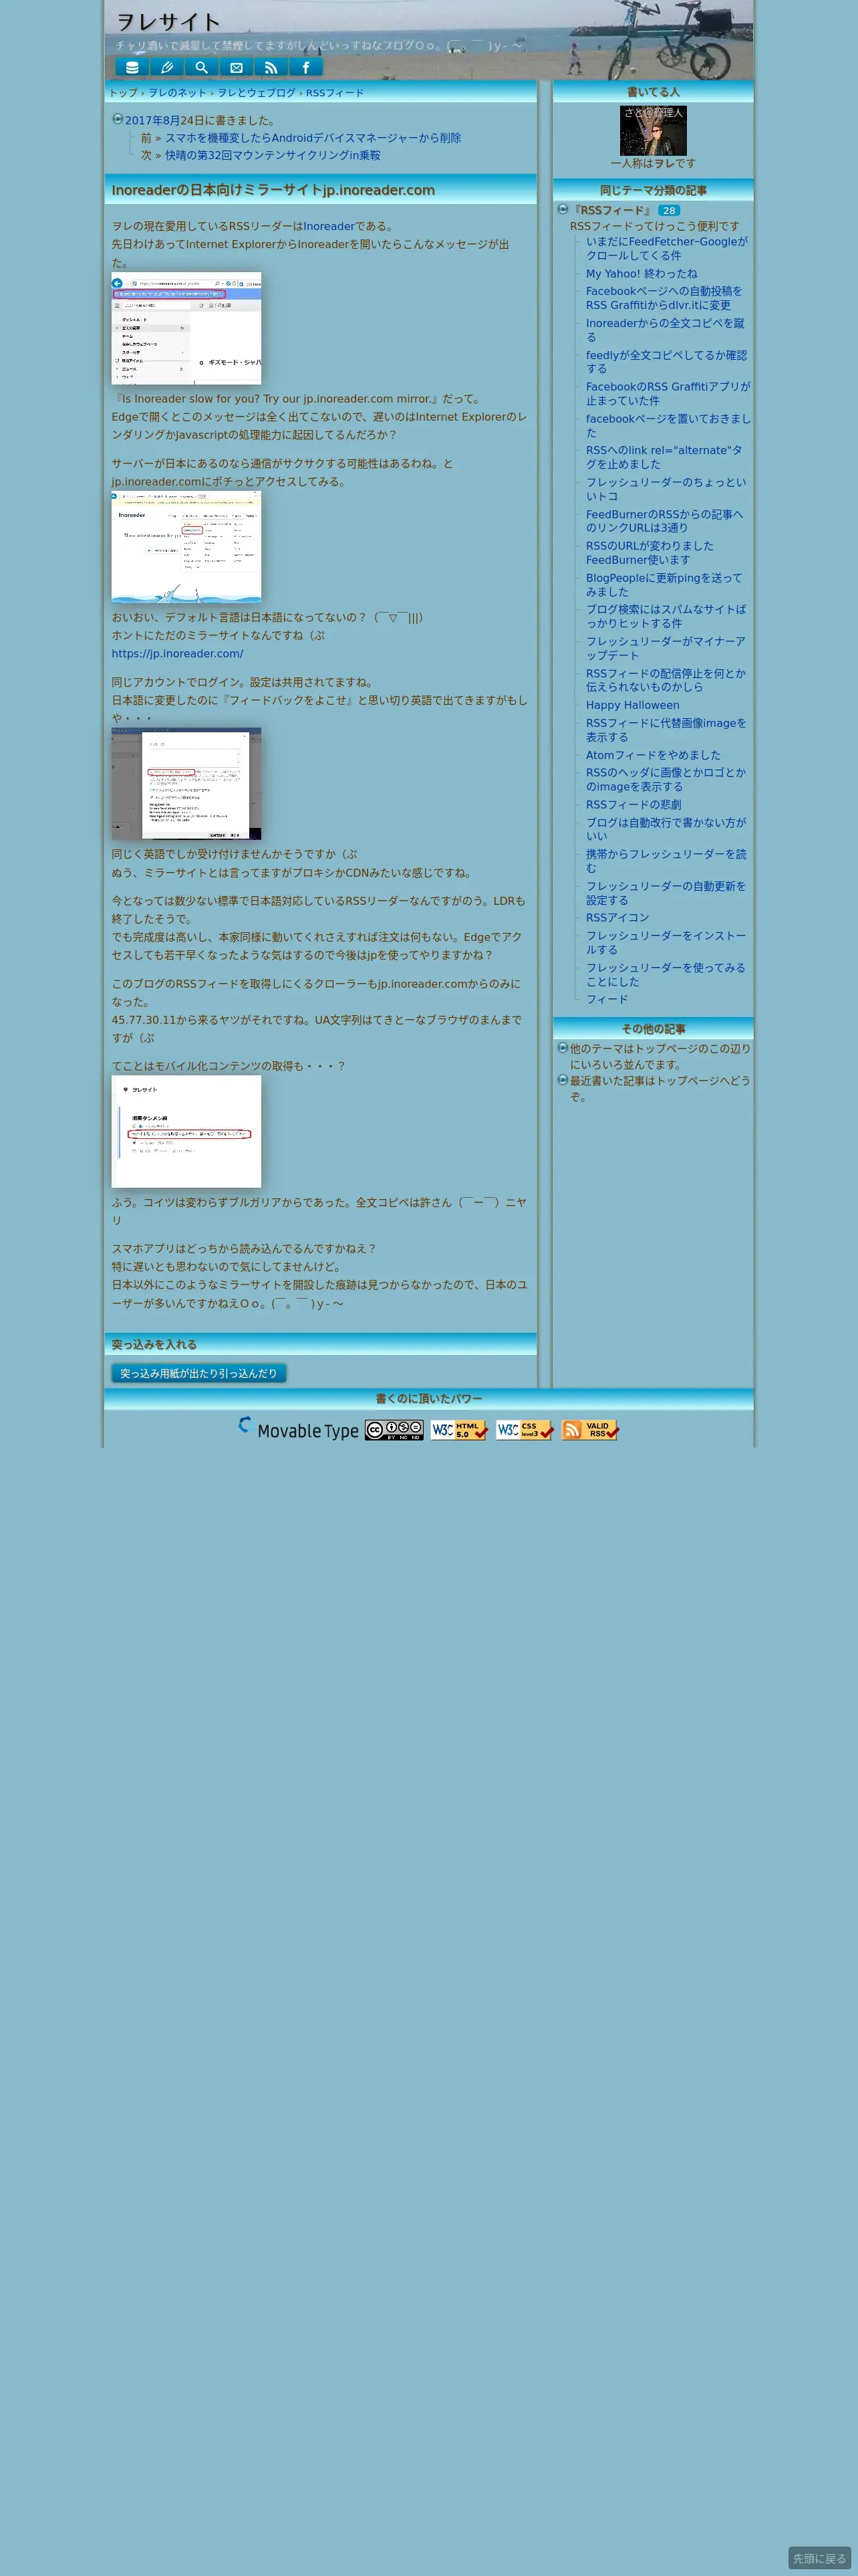
Task: Open Happy Halloween article
Action: pos(632,705)
